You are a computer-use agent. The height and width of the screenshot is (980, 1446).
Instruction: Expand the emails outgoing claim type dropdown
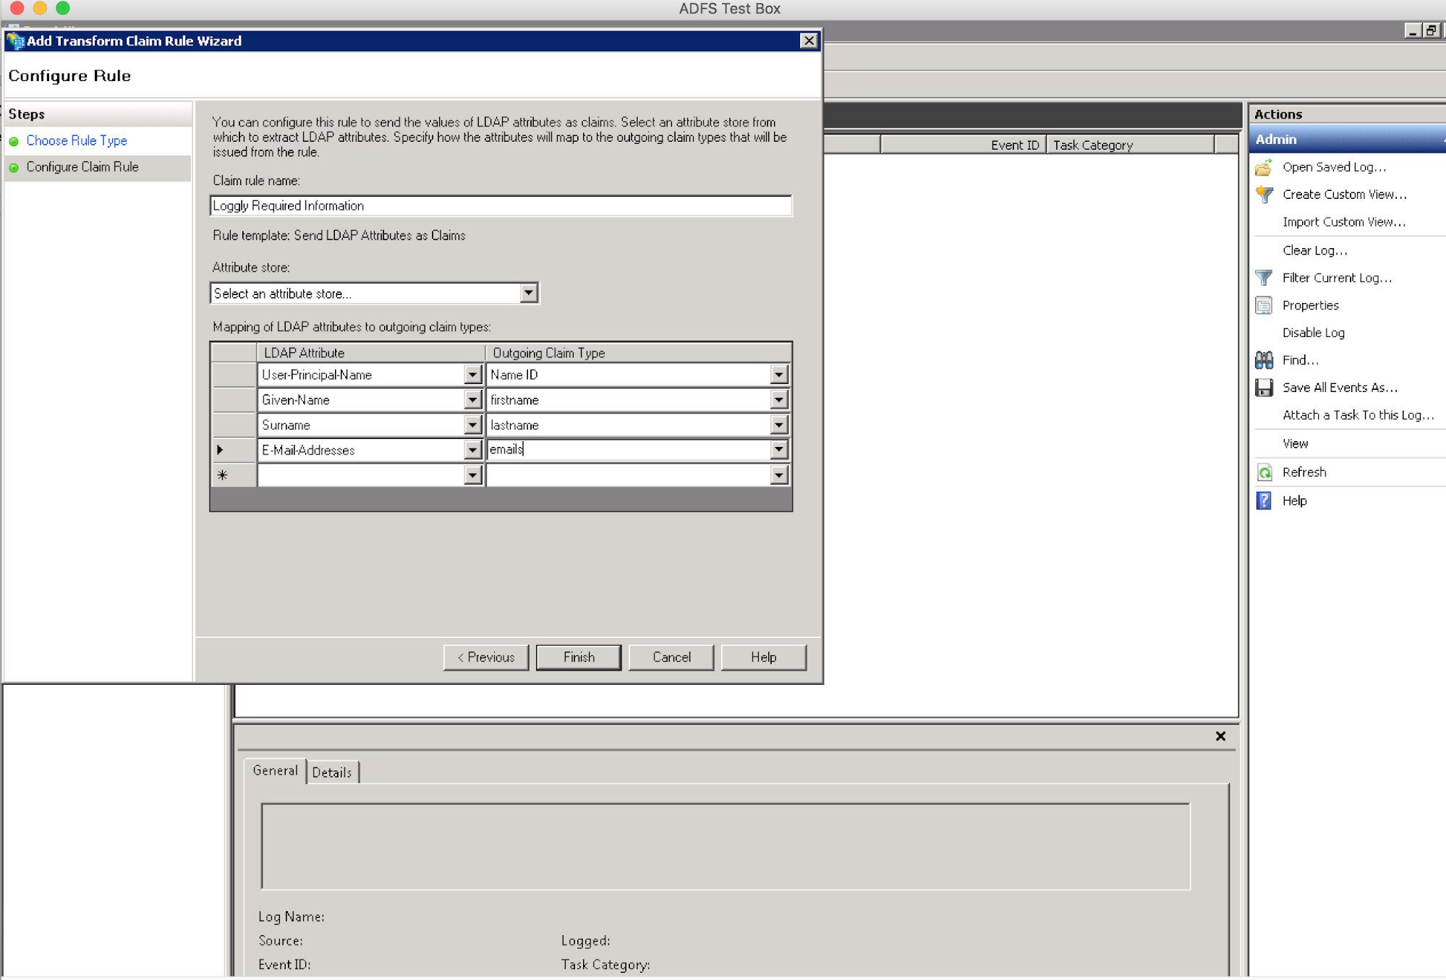[778, 450]
